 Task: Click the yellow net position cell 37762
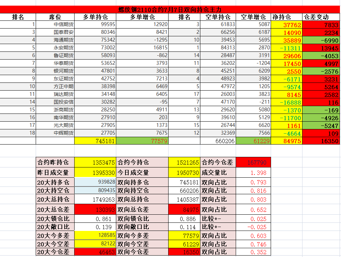[x=287, y=25]
